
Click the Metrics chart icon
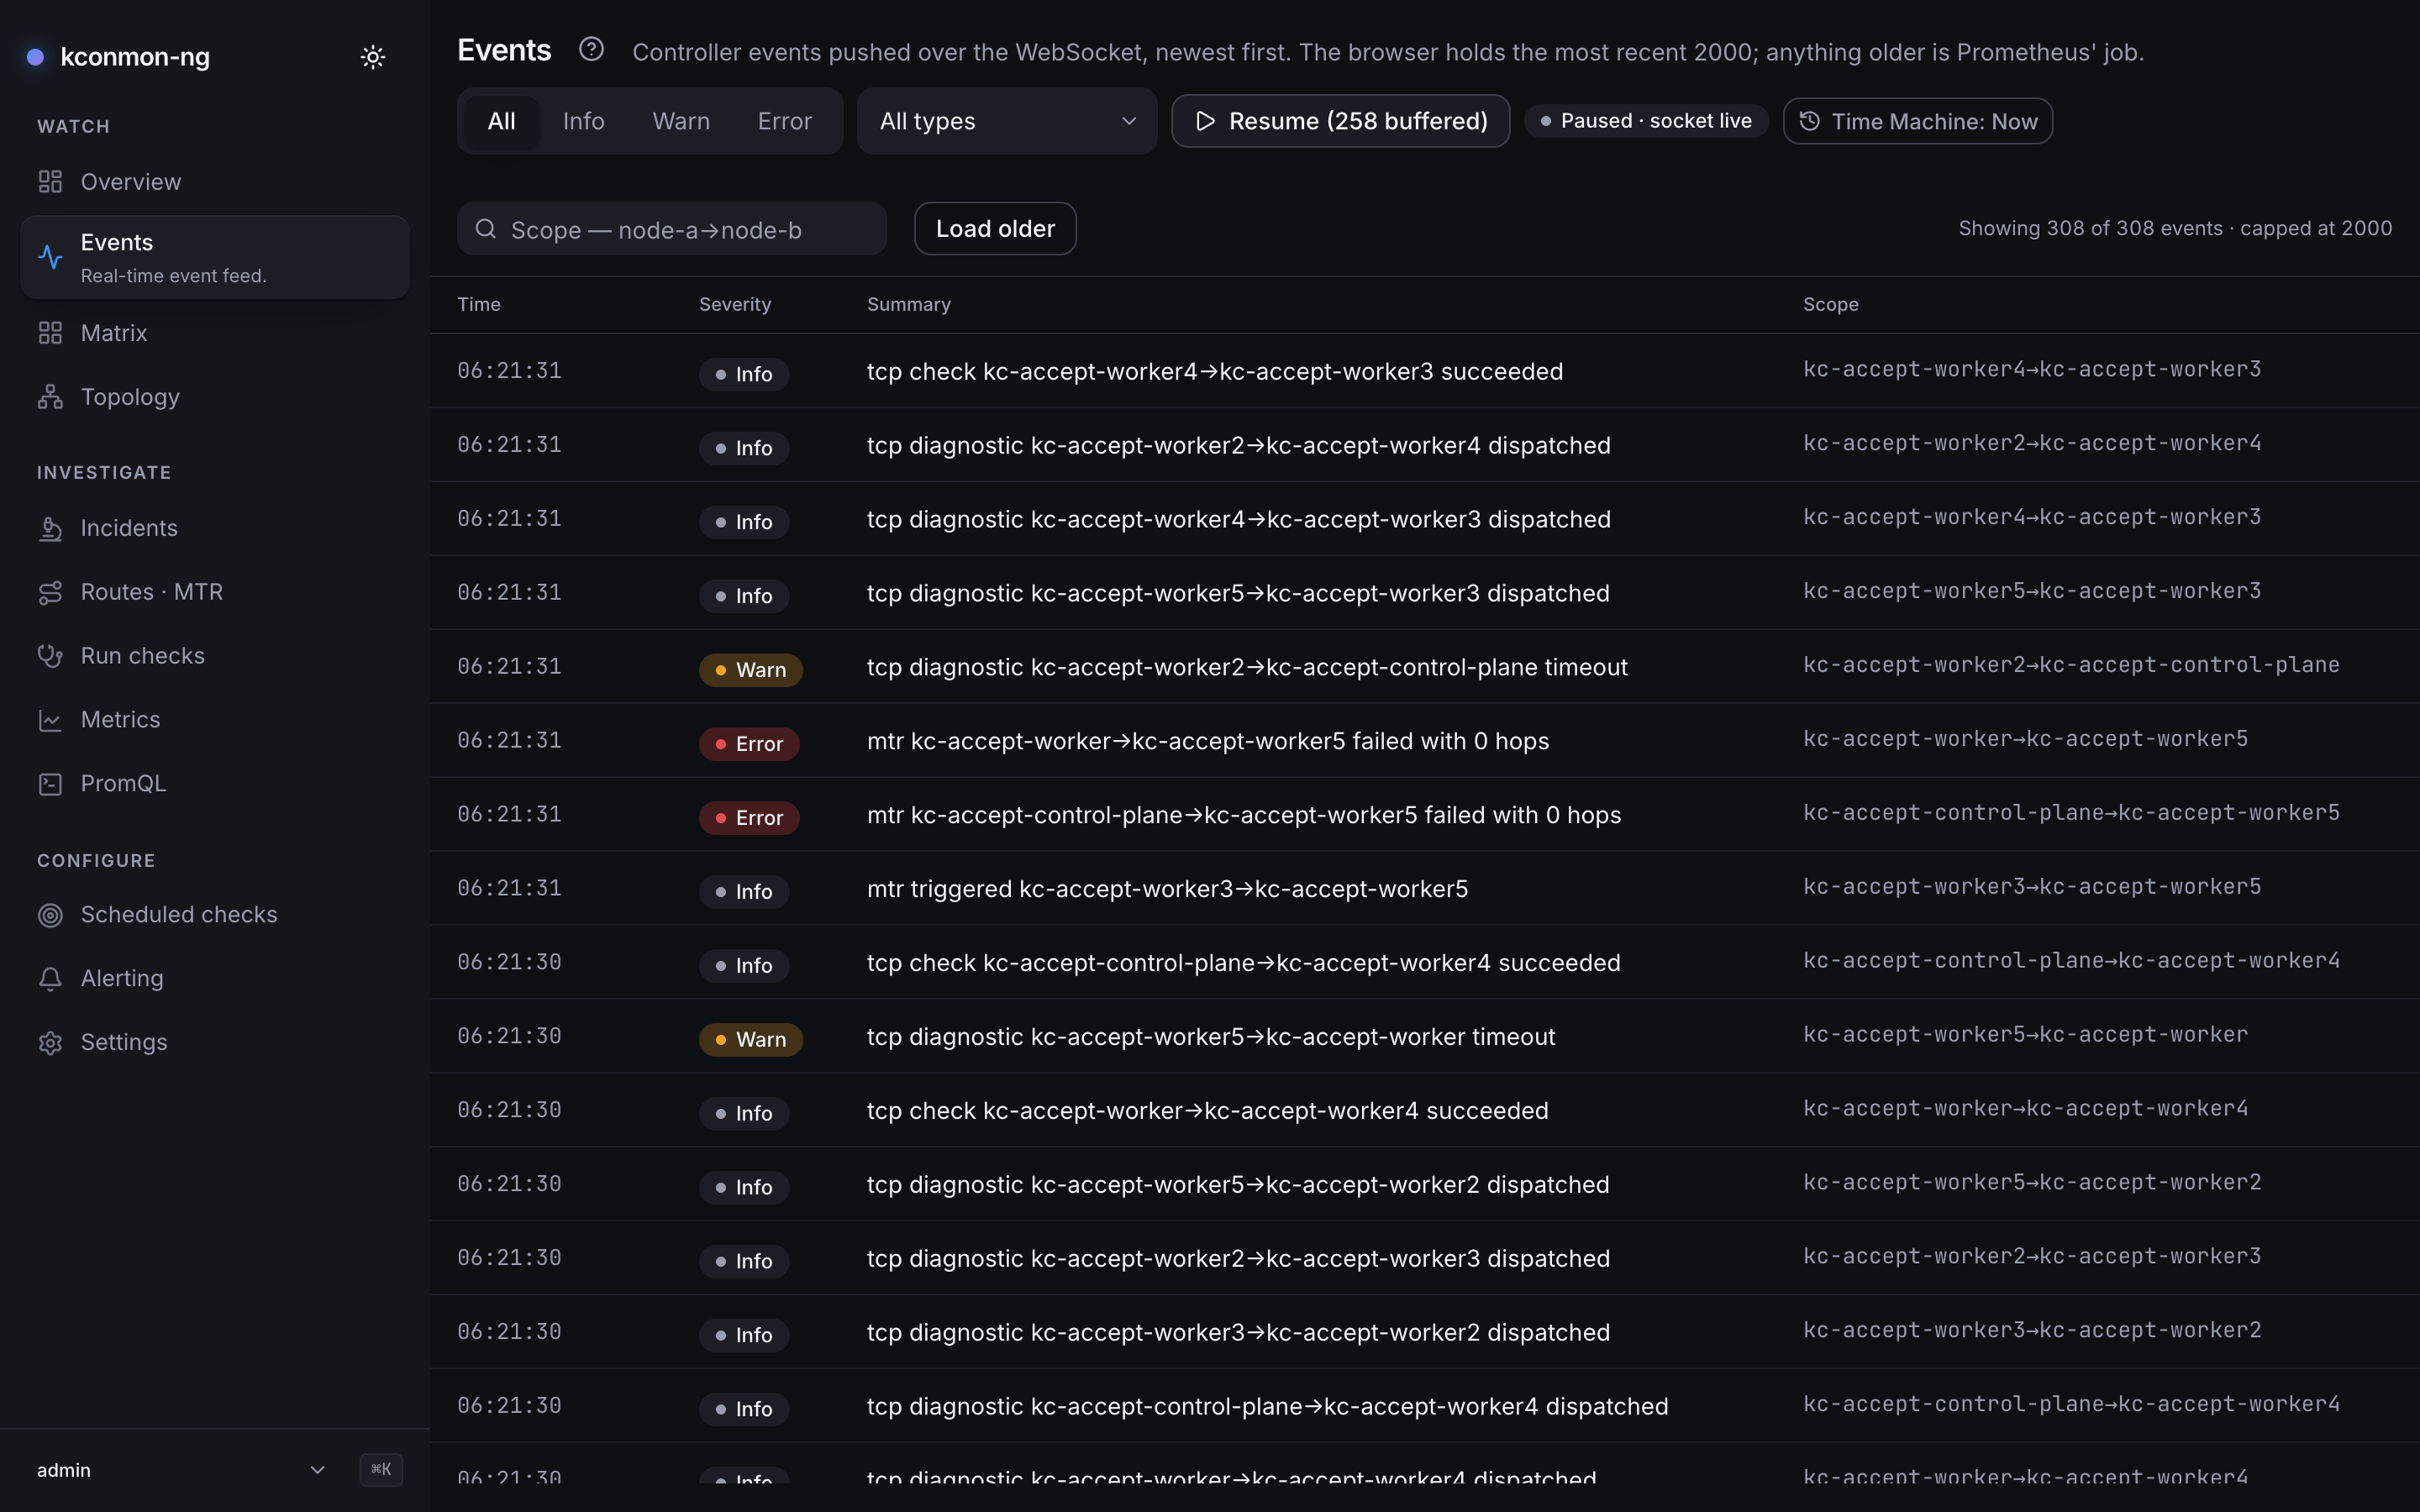50,720
